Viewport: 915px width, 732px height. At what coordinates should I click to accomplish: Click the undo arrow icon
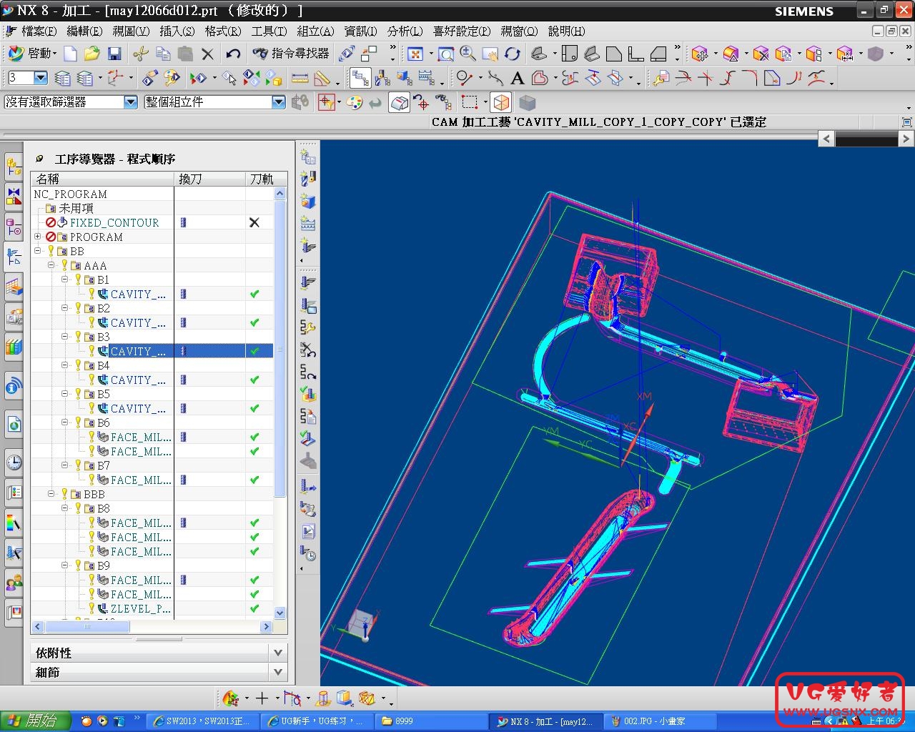[x=232, y=54]
